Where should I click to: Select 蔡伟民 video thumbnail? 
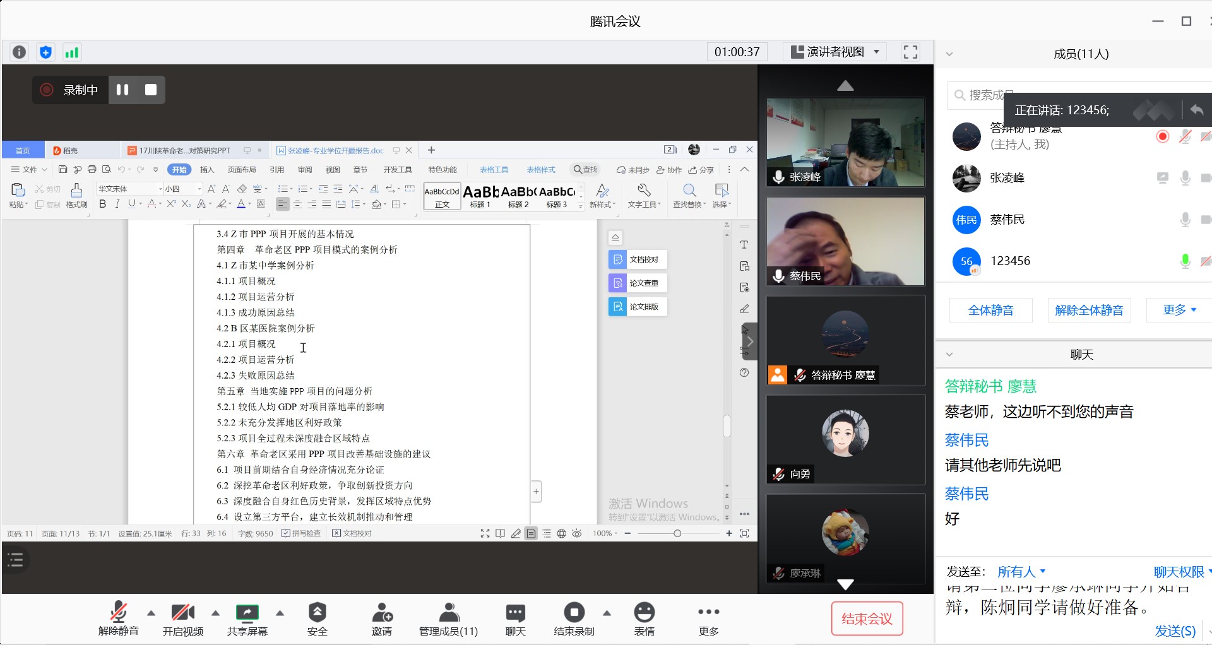click(x=846, y=241)
